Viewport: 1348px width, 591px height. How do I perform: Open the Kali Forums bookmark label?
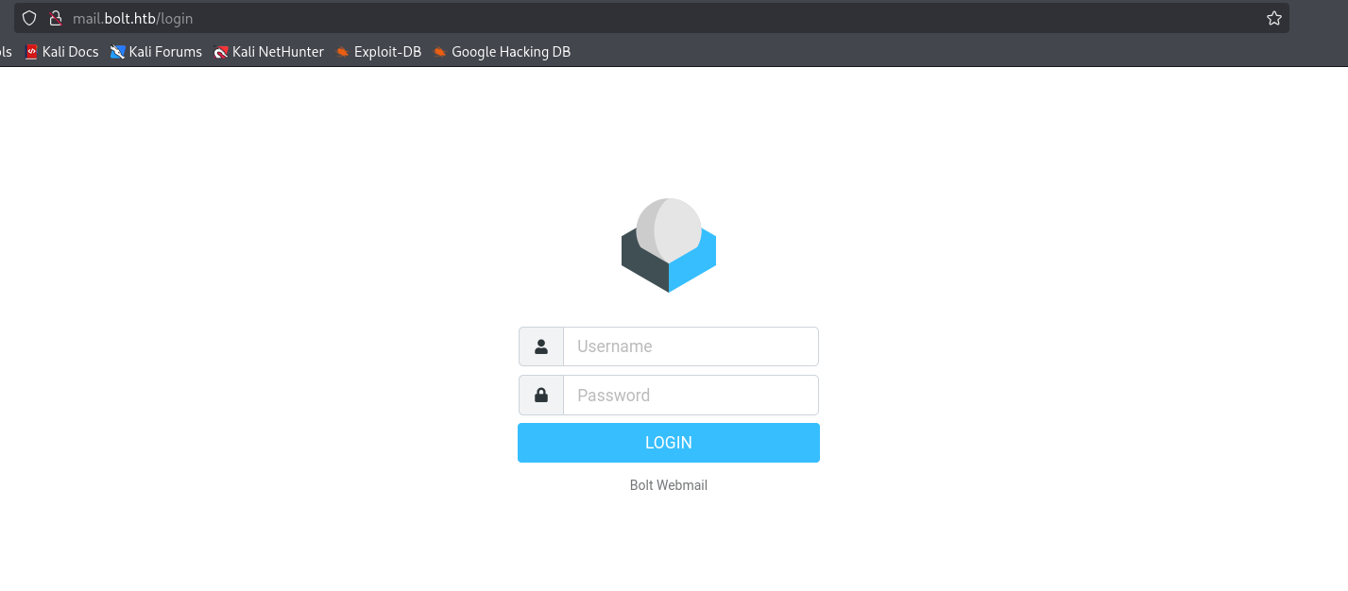pos(165,52)
